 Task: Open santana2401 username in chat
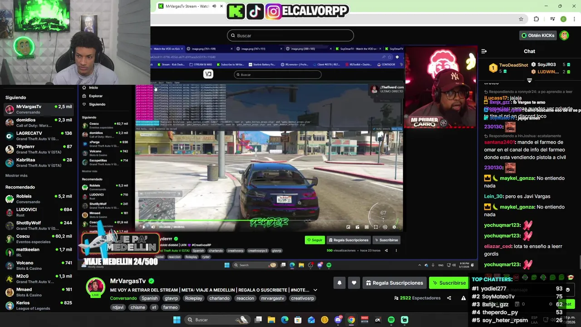pos(500,142)
